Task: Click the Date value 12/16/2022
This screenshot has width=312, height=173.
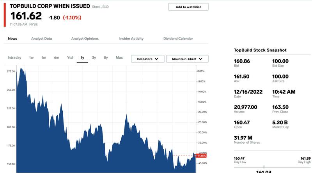Action: (x=248, y=92)
